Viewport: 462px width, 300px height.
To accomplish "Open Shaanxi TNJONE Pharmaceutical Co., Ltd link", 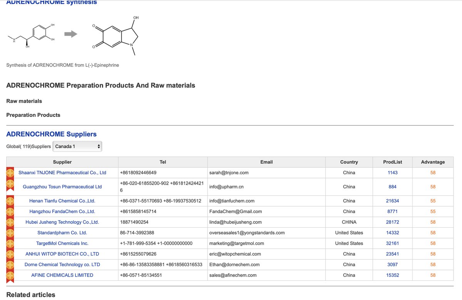I will tap(62, 173).
